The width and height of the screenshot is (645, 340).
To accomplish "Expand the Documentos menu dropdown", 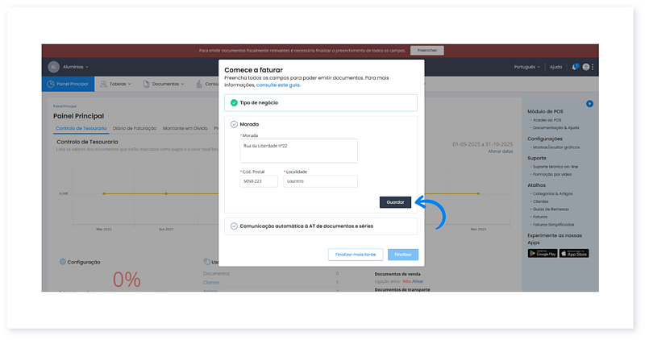I will [165, 83].
